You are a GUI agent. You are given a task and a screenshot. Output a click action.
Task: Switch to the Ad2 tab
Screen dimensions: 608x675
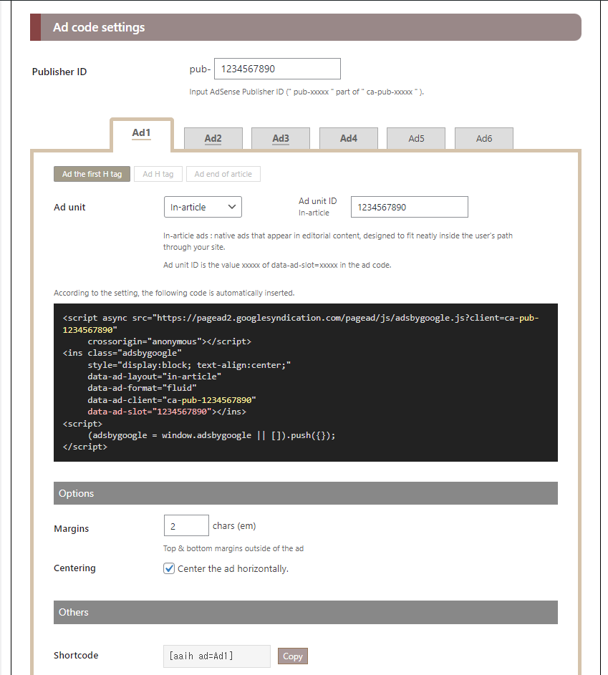213,139
